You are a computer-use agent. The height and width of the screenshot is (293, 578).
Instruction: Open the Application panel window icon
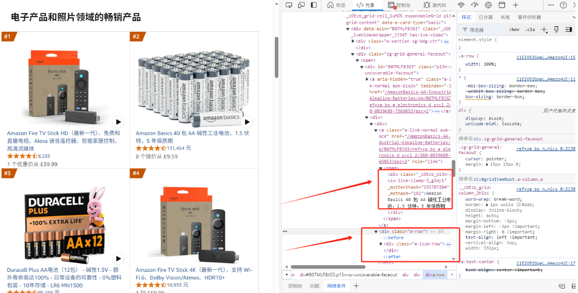pos(502,5)
